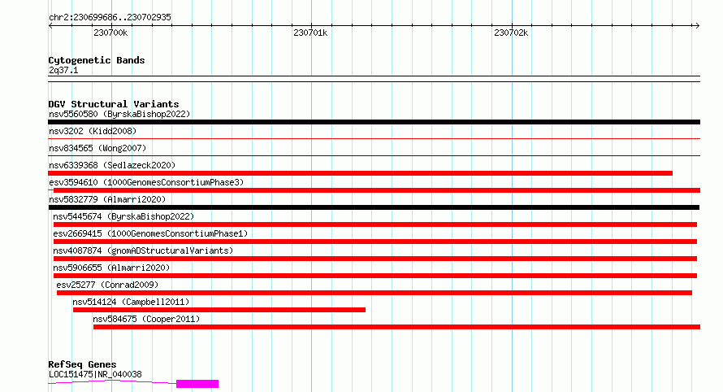Image resolution: width=723 pixels, height=392 pixels.
Task: Click the thin red line for nsv3202
Action: click(374, 138)
